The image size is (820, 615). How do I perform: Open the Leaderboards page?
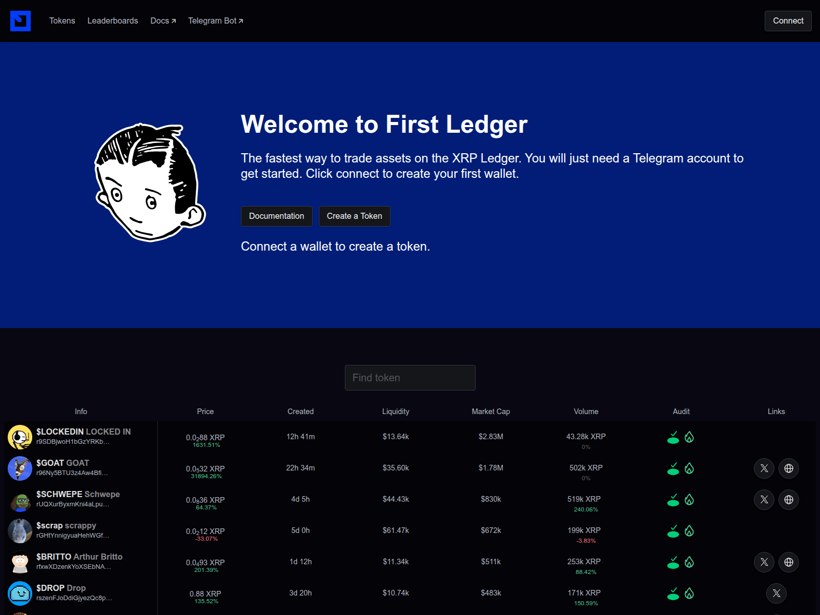[113, 21]
